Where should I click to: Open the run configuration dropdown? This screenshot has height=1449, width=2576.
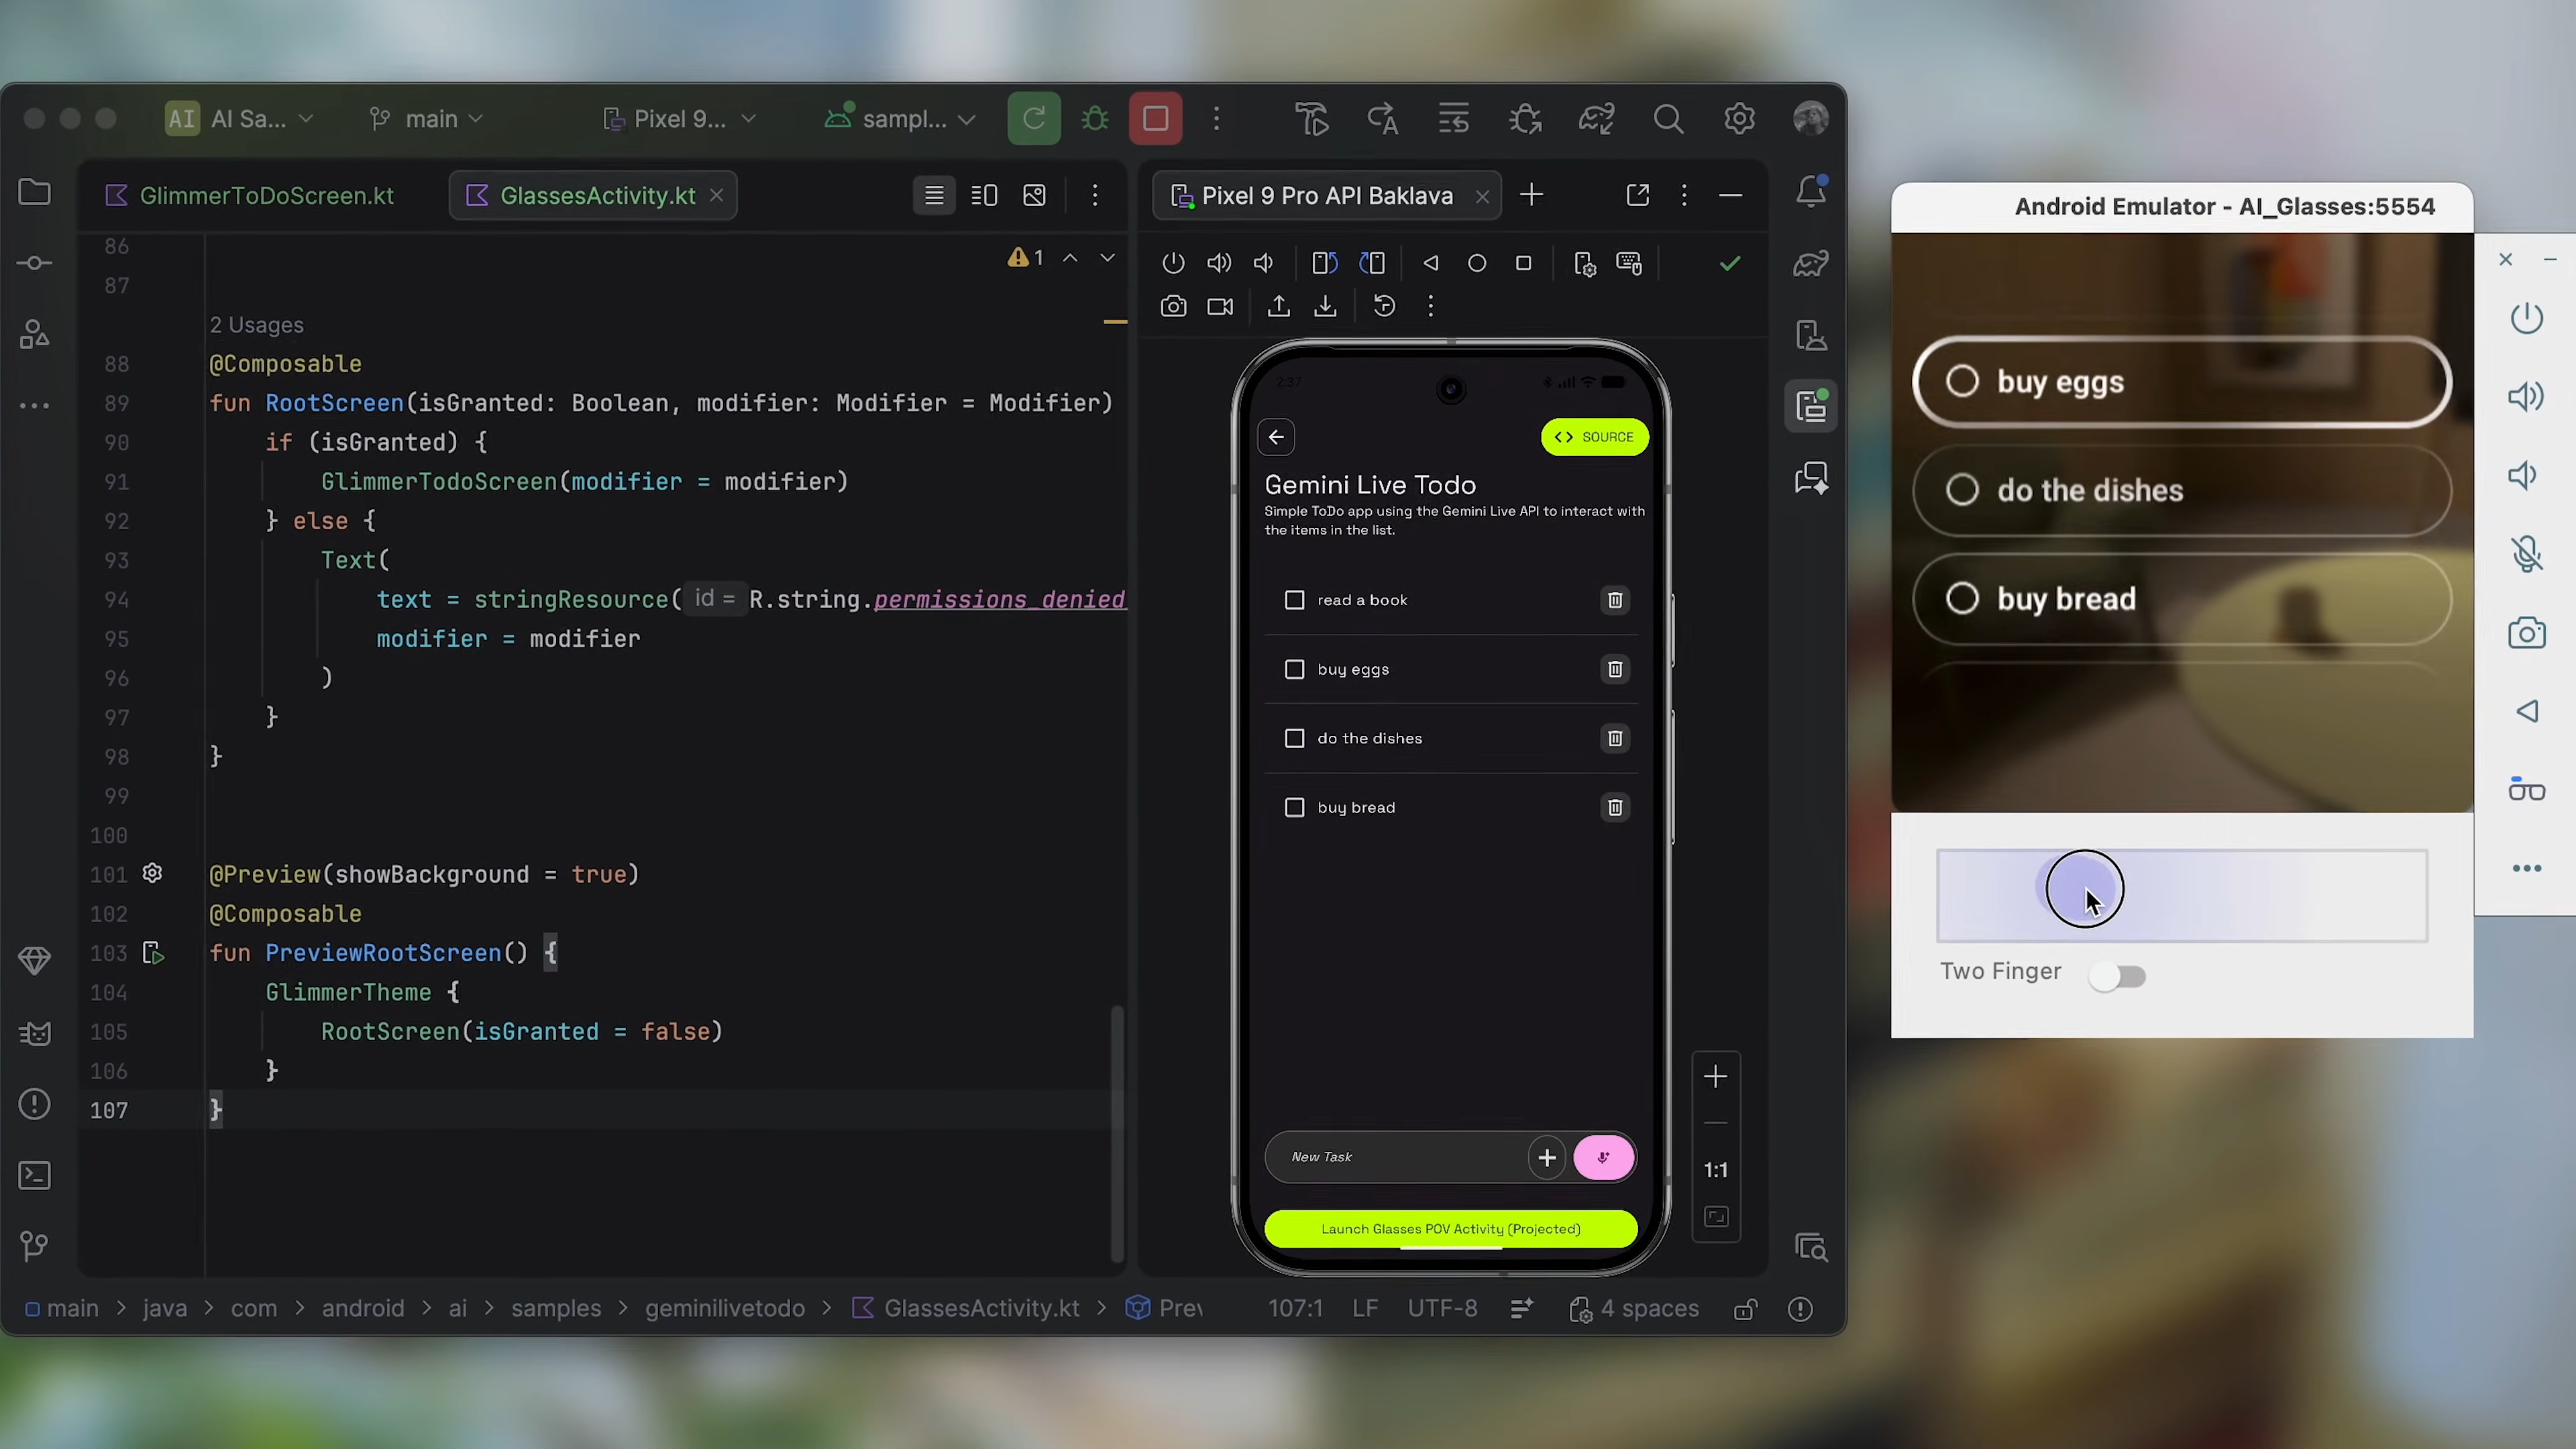click(900, 119)
